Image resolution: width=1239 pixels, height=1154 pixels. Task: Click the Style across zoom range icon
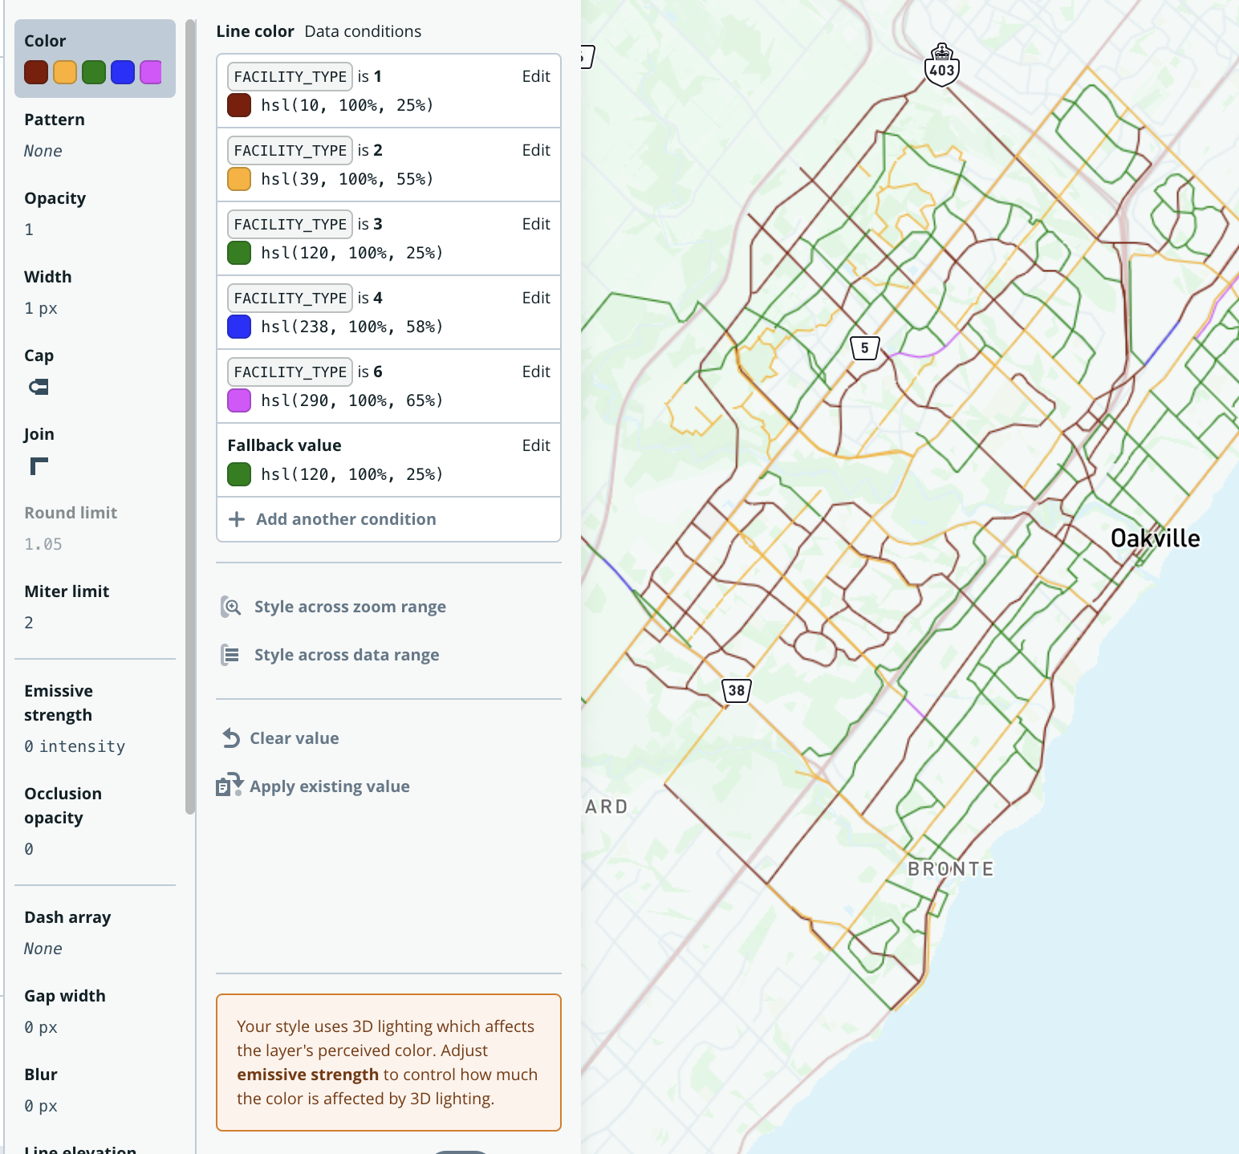(x=231, y=607)
